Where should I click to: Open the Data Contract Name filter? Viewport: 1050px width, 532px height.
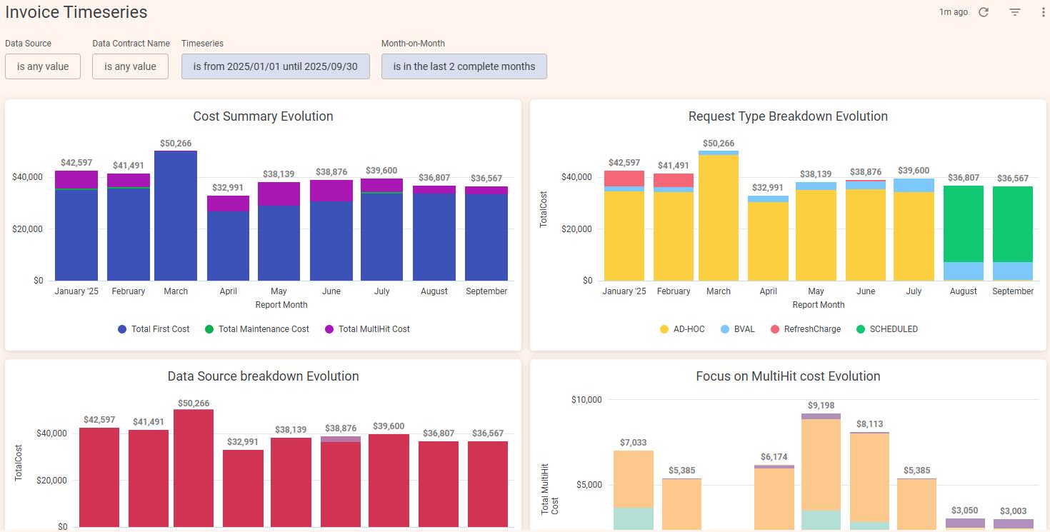coord(130,66)
